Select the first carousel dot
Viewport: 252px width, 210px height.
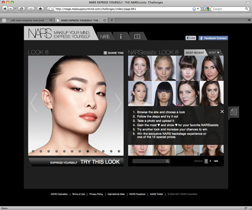tap(33, 151)
